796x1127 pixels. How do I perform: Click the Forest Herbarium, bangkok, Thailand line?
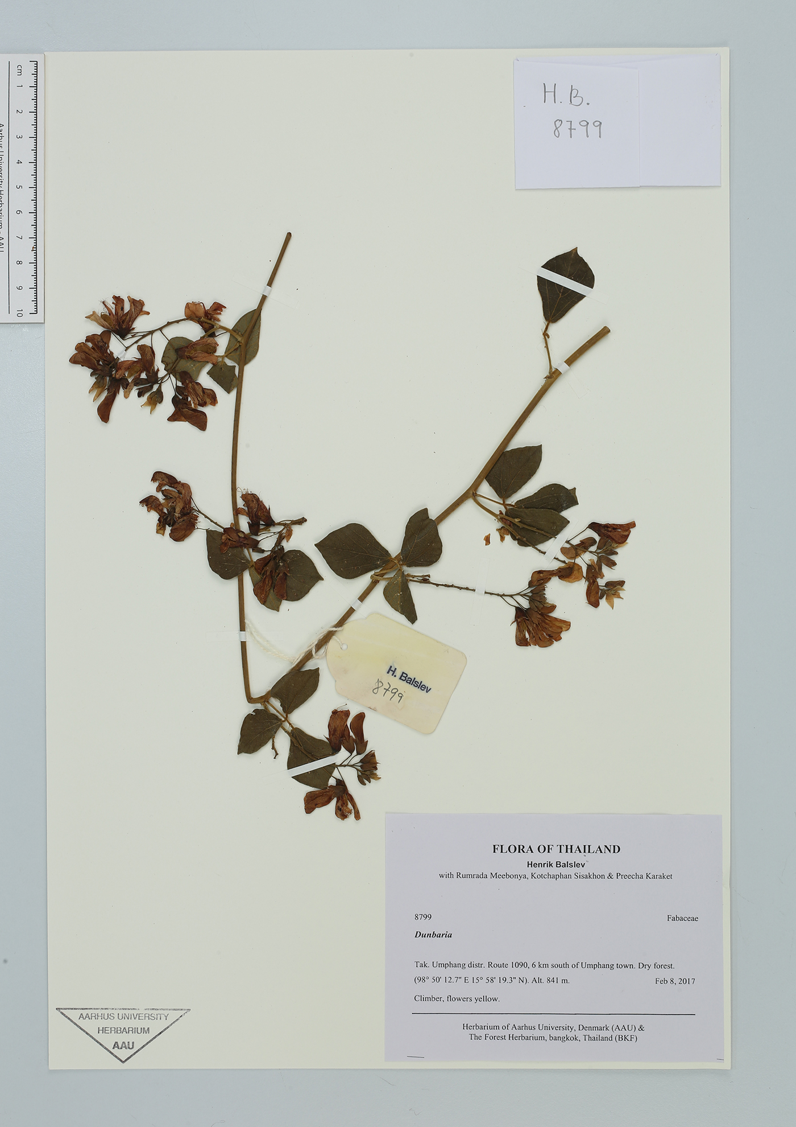point(553,1038)
